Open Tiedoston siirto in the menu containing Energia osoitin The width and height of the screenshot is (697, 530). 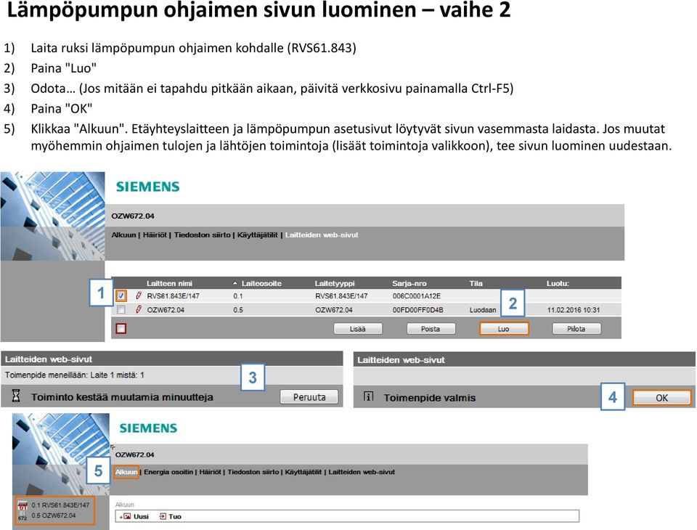click(253, 472)
